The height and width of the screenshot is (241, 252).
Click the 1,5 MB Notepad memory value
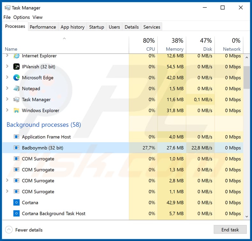(x=176, y=89)
